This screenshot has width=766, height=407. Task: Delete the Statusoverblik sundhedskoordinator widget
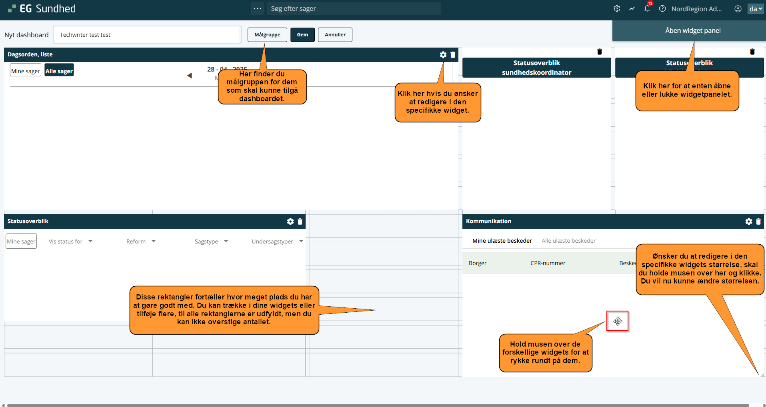coord(599,52)
